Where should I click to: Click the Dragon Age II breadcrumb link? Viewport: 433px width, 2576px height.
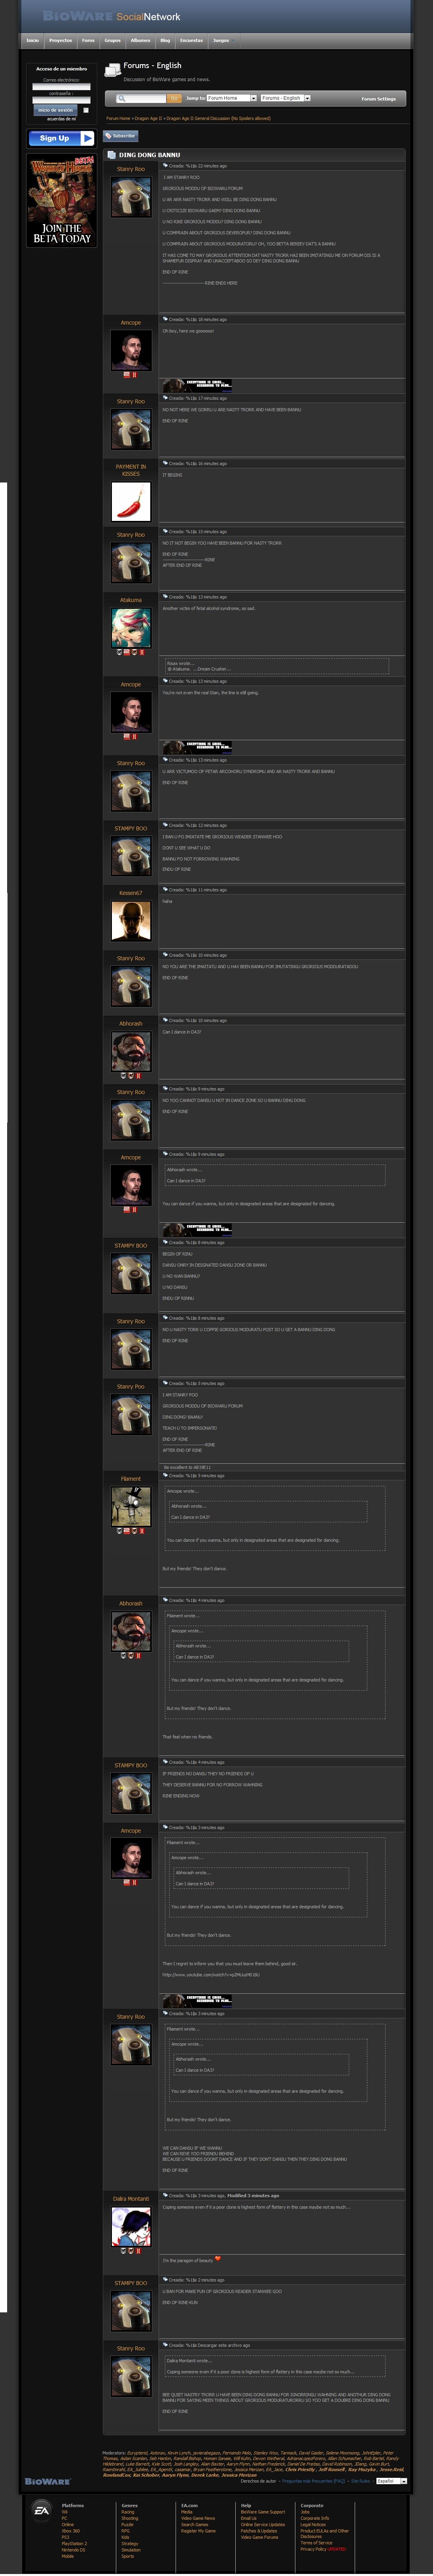(148, 118)
